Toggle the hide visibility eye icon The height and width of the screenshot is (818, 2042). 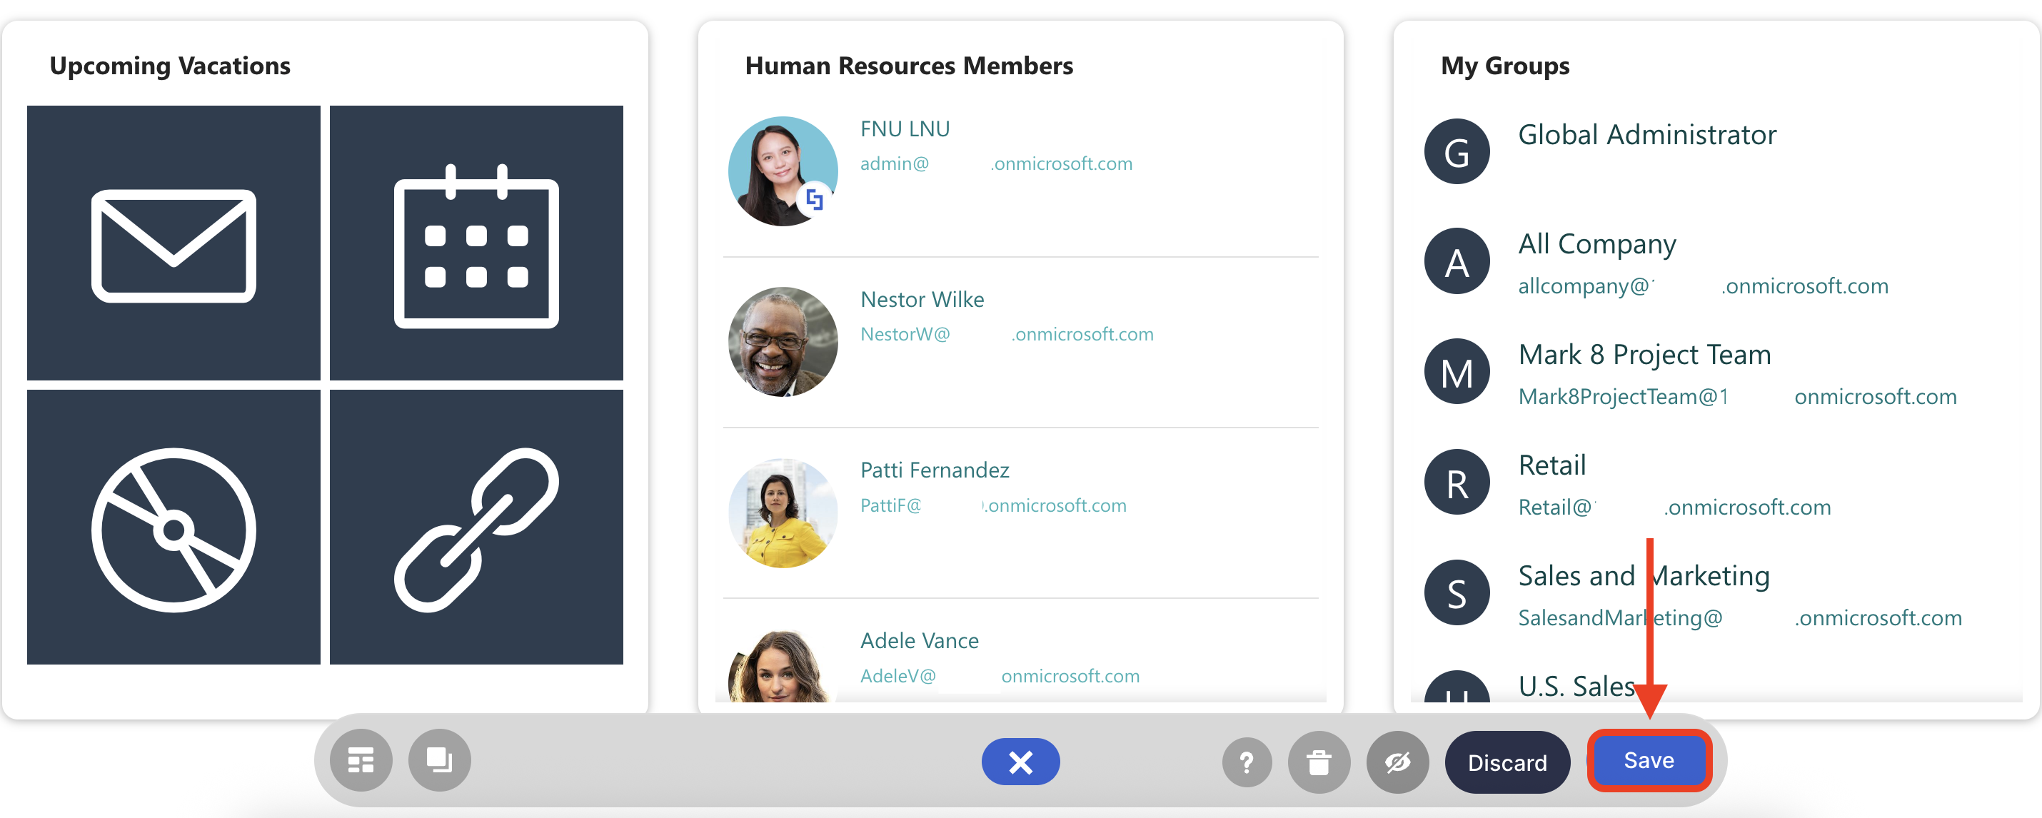pyautogui.click(x=1397, y=762)
